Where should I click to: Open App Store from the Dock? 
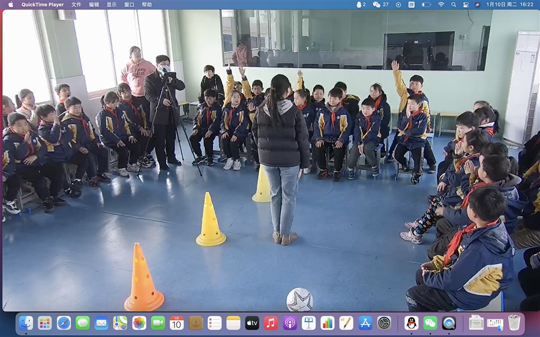(x=365, y=323)
